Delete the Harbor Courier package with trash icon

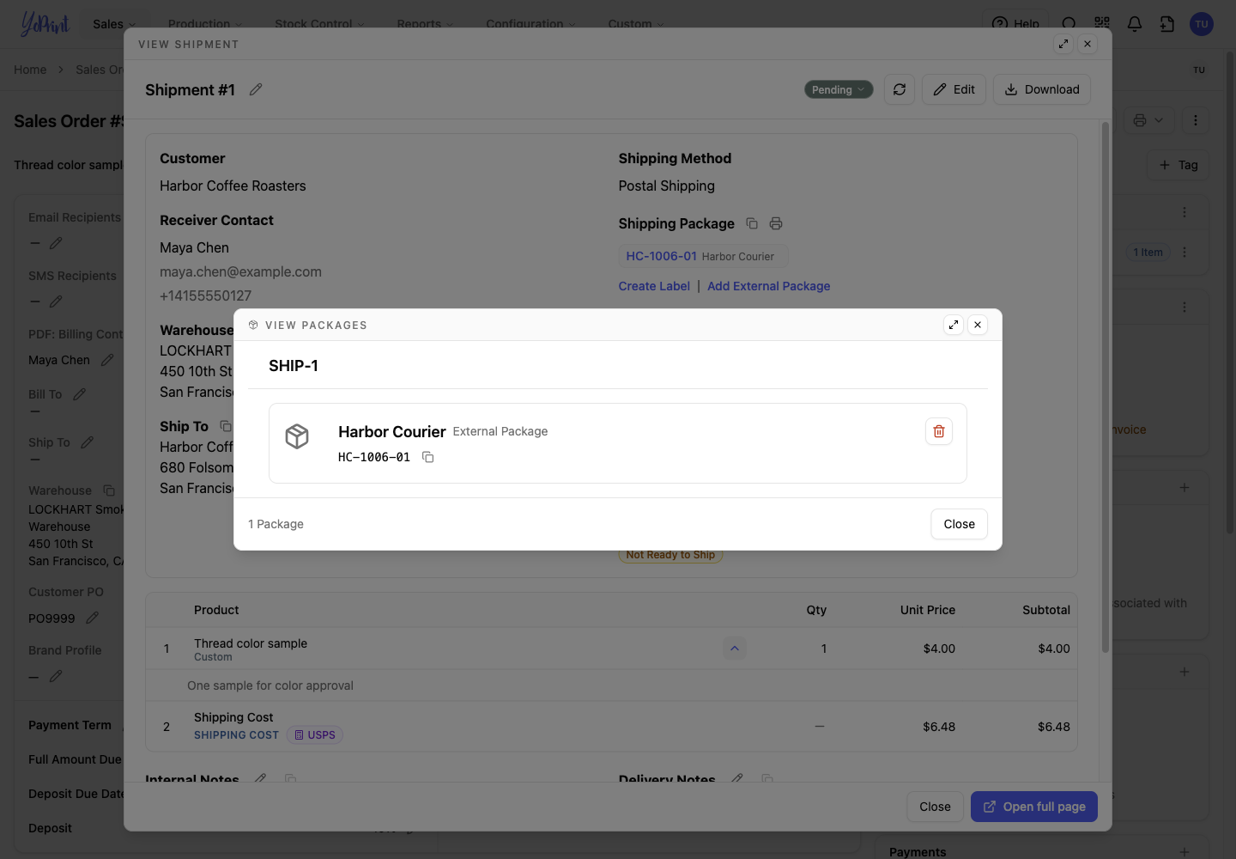[939, 431]
